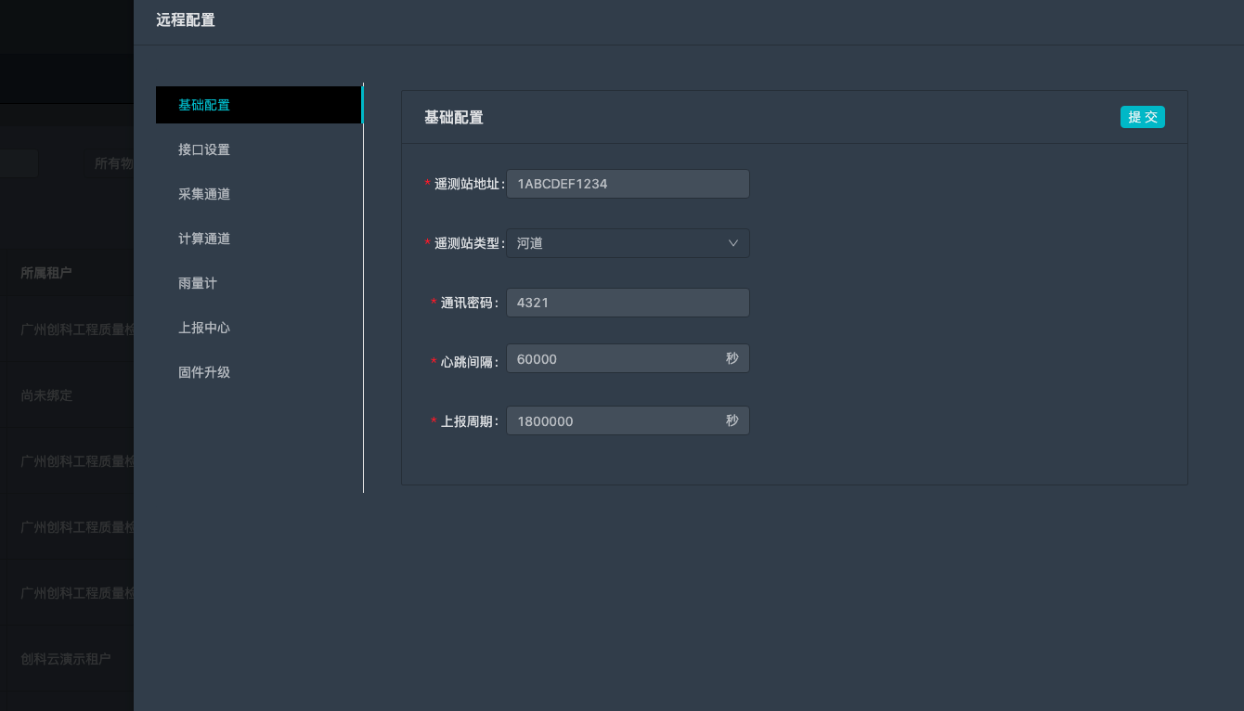The height and width of the screenshot is (711, 1244).
Task: Go to the 固件升级 section
Action: [x=206, y=371]
